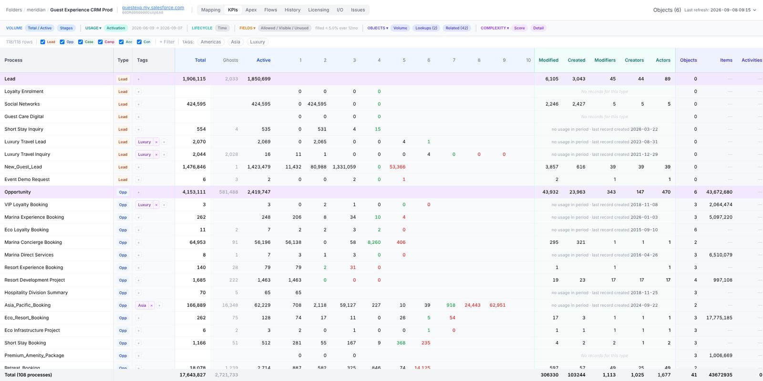Uncheck the Camp type filter checkbox
Screen dimensions: 763x381
pos(100,42)
